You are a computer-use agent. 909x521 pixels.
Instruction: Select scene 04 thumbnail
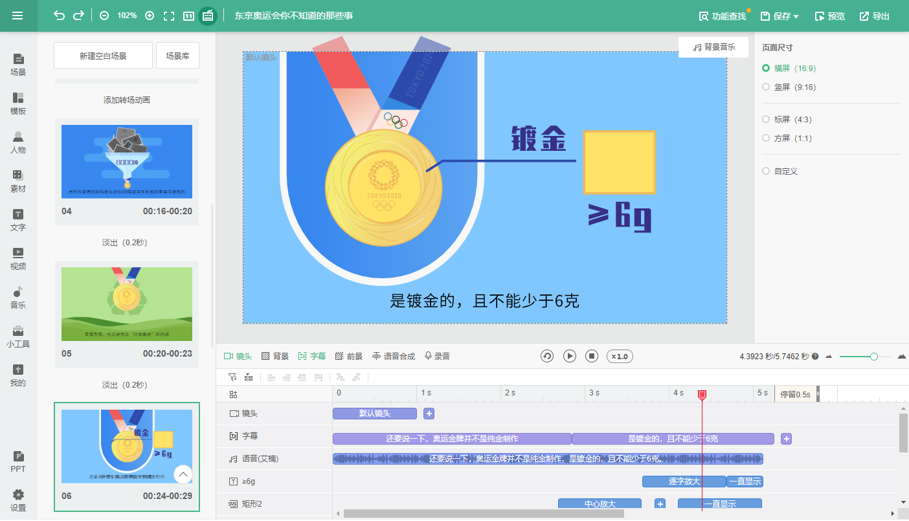click(x=127, y=162)
